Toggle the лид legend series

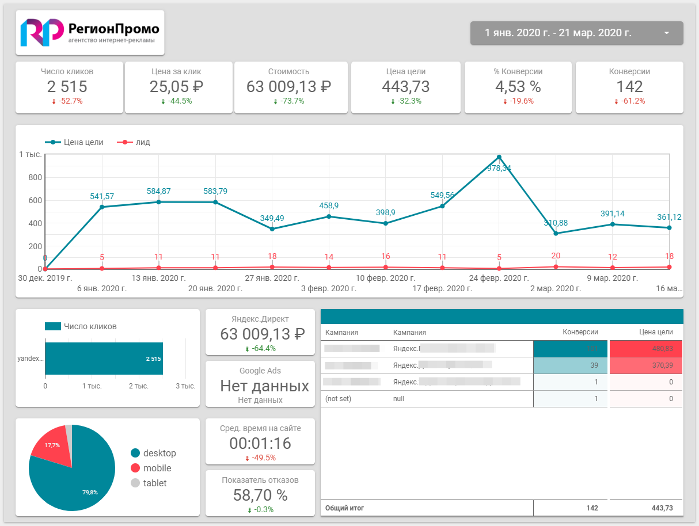point(134,142)
